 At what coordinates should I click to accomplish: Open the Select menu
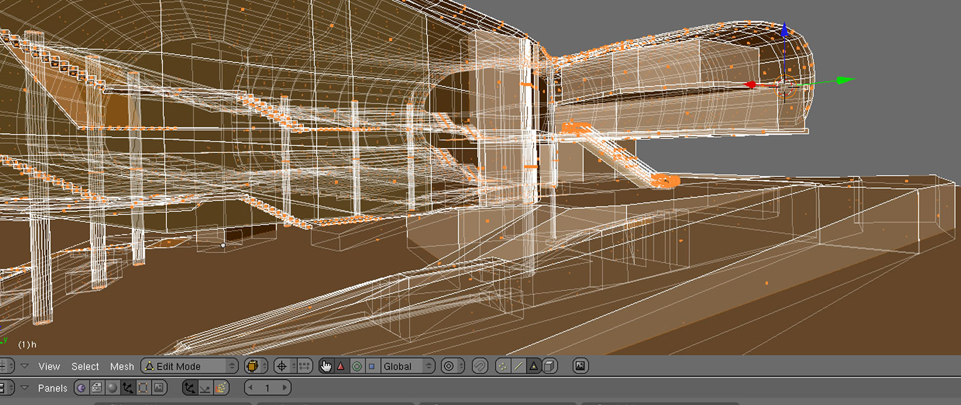click(85, 367)
